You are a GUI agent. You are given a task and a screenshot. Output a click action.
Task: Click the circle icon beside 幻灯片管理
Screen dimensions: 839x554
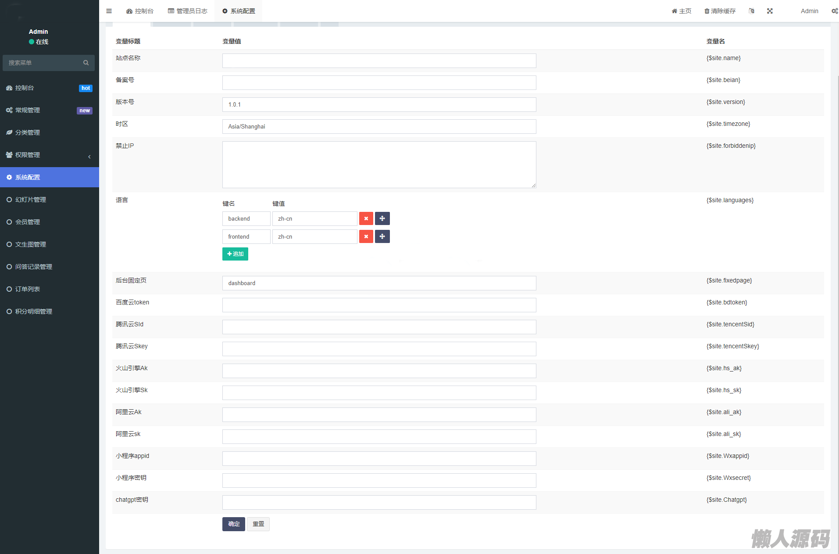coord(9,200)
